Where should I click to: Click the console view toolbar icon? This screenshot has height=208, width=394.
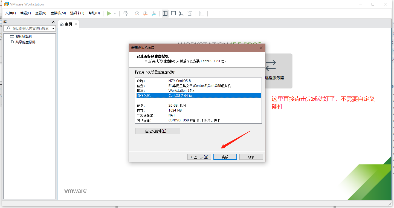(202, 13)
